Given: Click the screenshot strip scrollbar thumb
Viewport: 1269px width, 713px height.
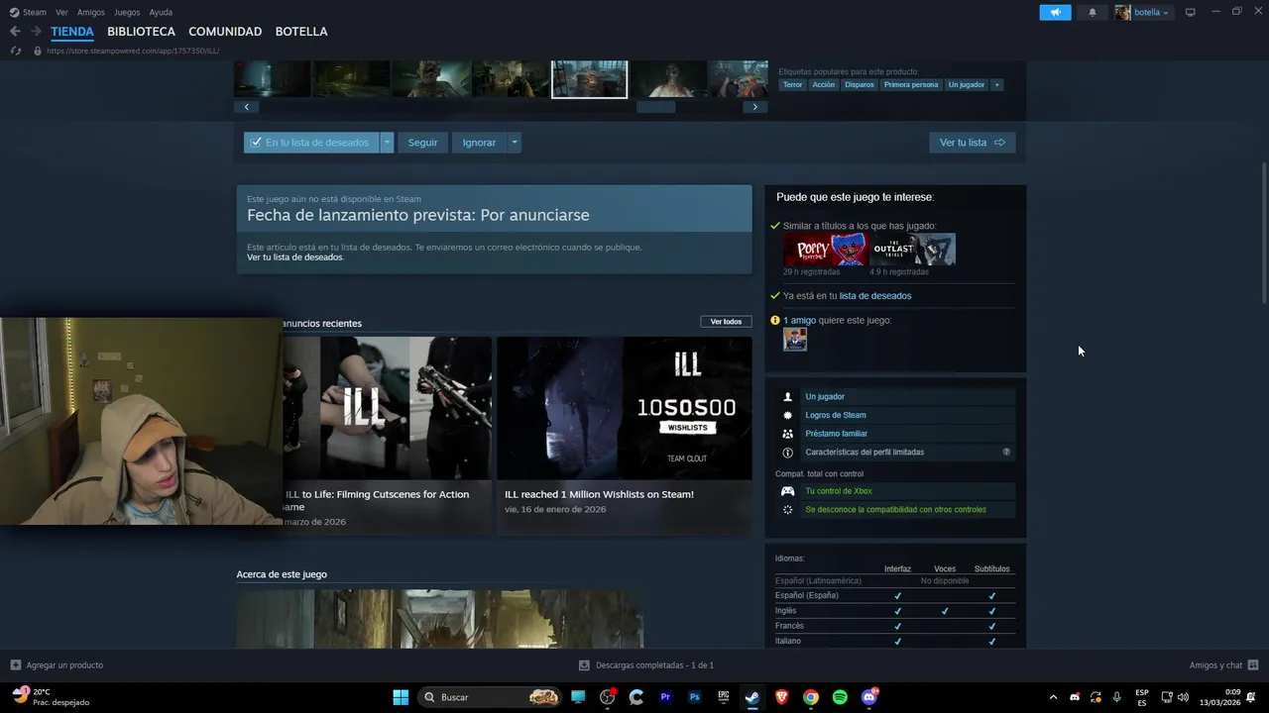Looking at the screenshot, I should pyautogui.click(x=655, y=107).
